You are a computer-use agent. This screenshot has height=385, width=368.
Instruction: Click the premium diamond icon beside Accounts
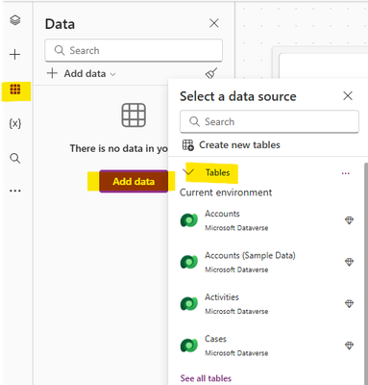pos(349,220)
